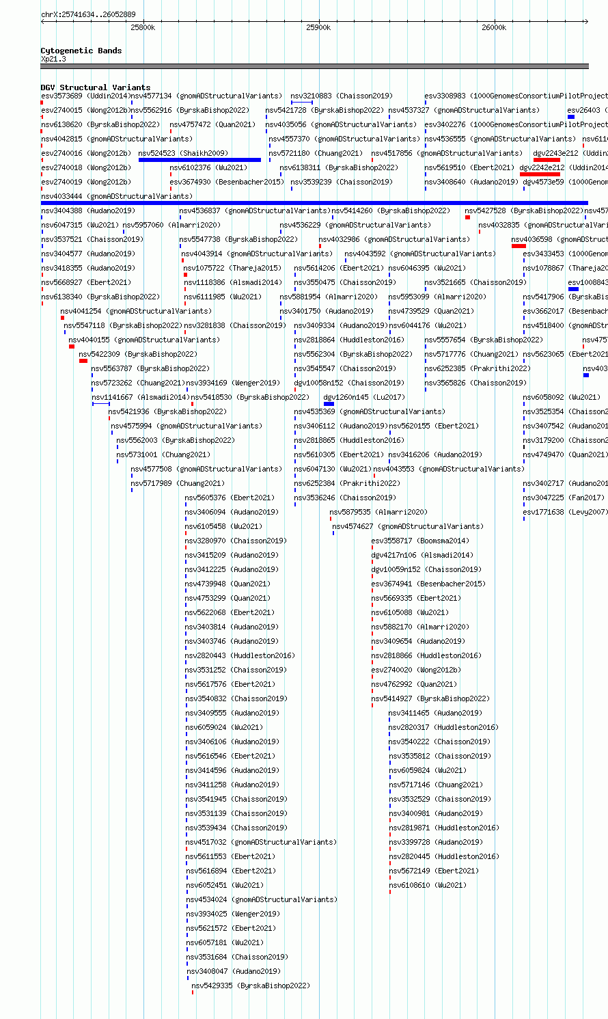
Task: Select nsv5723262 (Chuang2021)
Action: (x=137, y=383)
